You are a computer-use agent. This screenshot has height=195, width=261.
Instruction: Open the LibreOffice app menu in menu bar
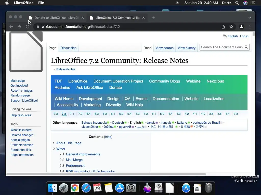click(24, 3)
